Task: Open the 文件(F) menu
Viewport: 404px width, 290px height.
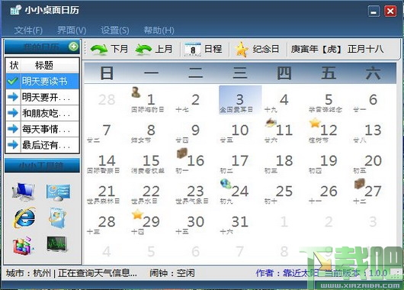Action: (28, 31)
